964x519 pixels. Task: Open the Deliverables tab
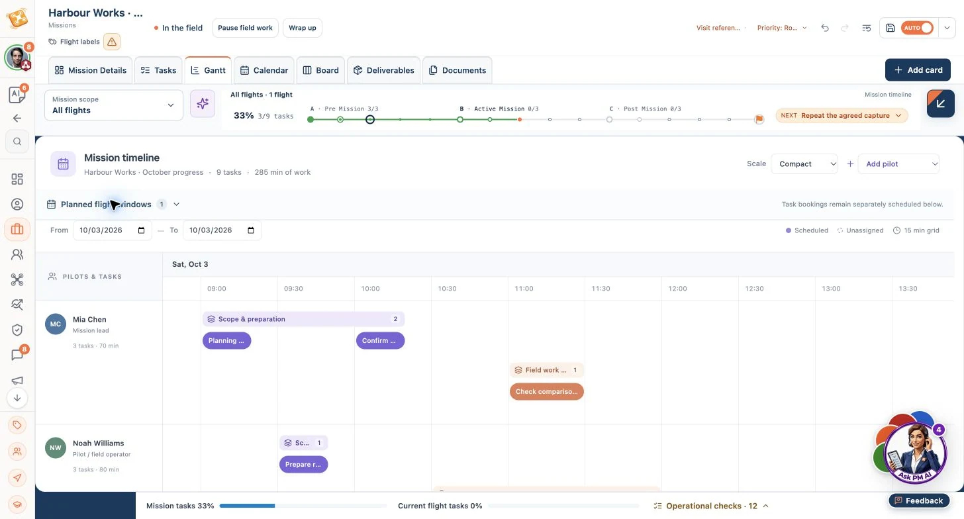(383, 70)
